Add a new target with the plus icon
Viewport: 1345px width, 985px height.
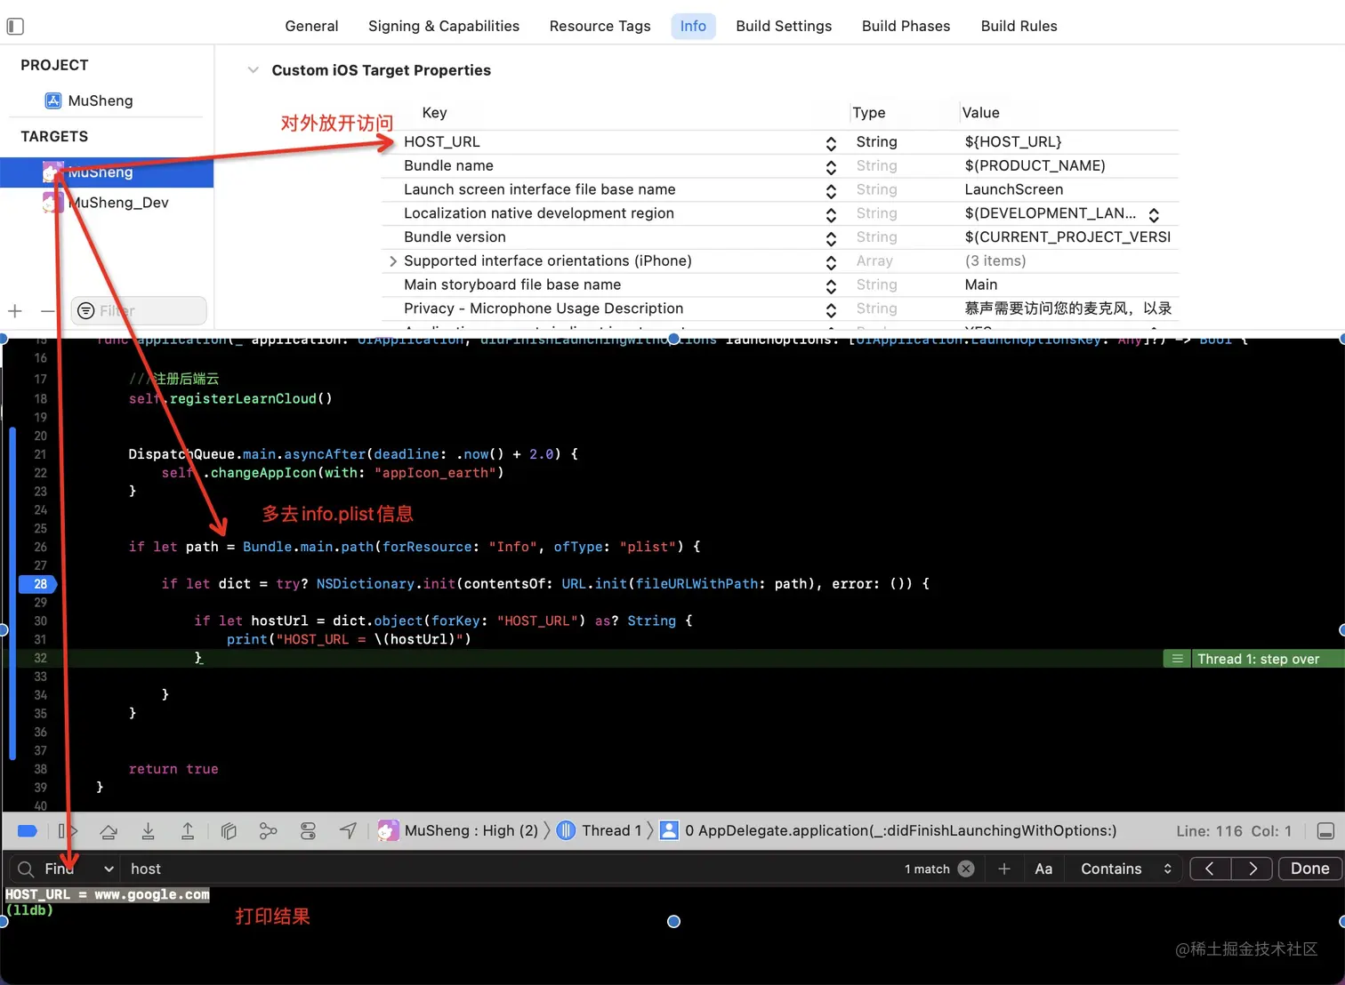(15, 311)
